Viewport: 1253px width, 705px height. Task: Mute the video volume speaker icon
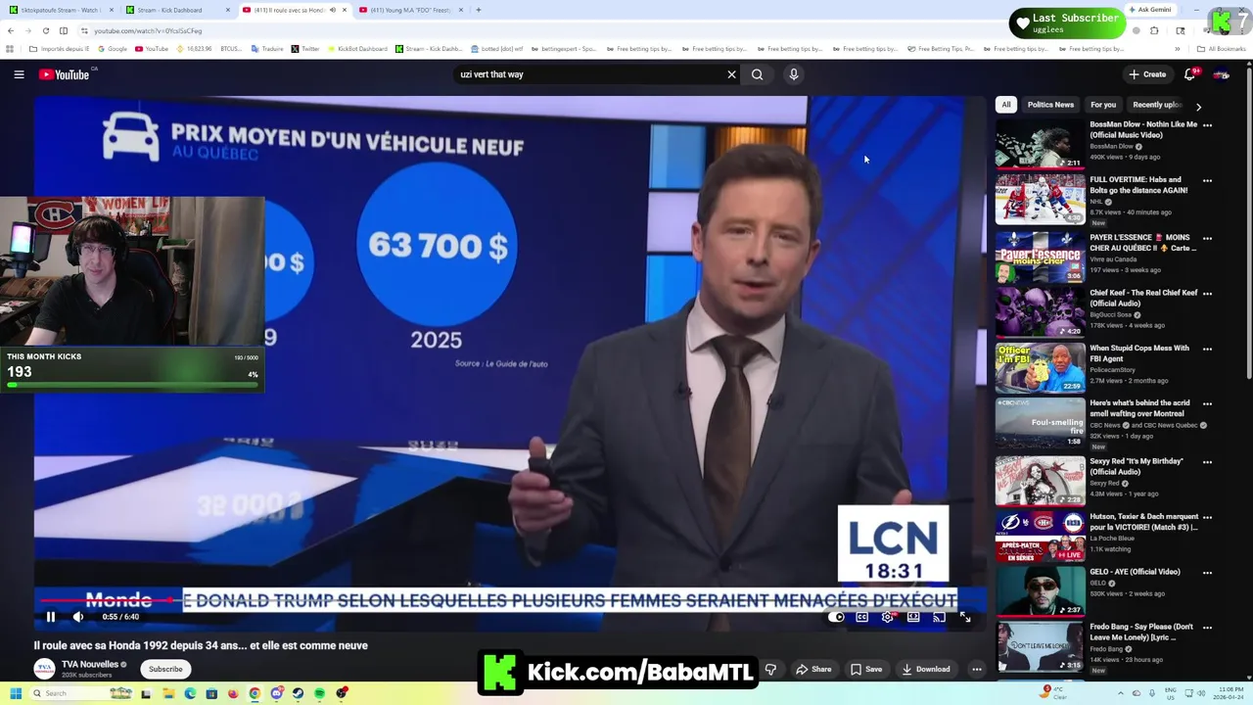click(78, 617)
